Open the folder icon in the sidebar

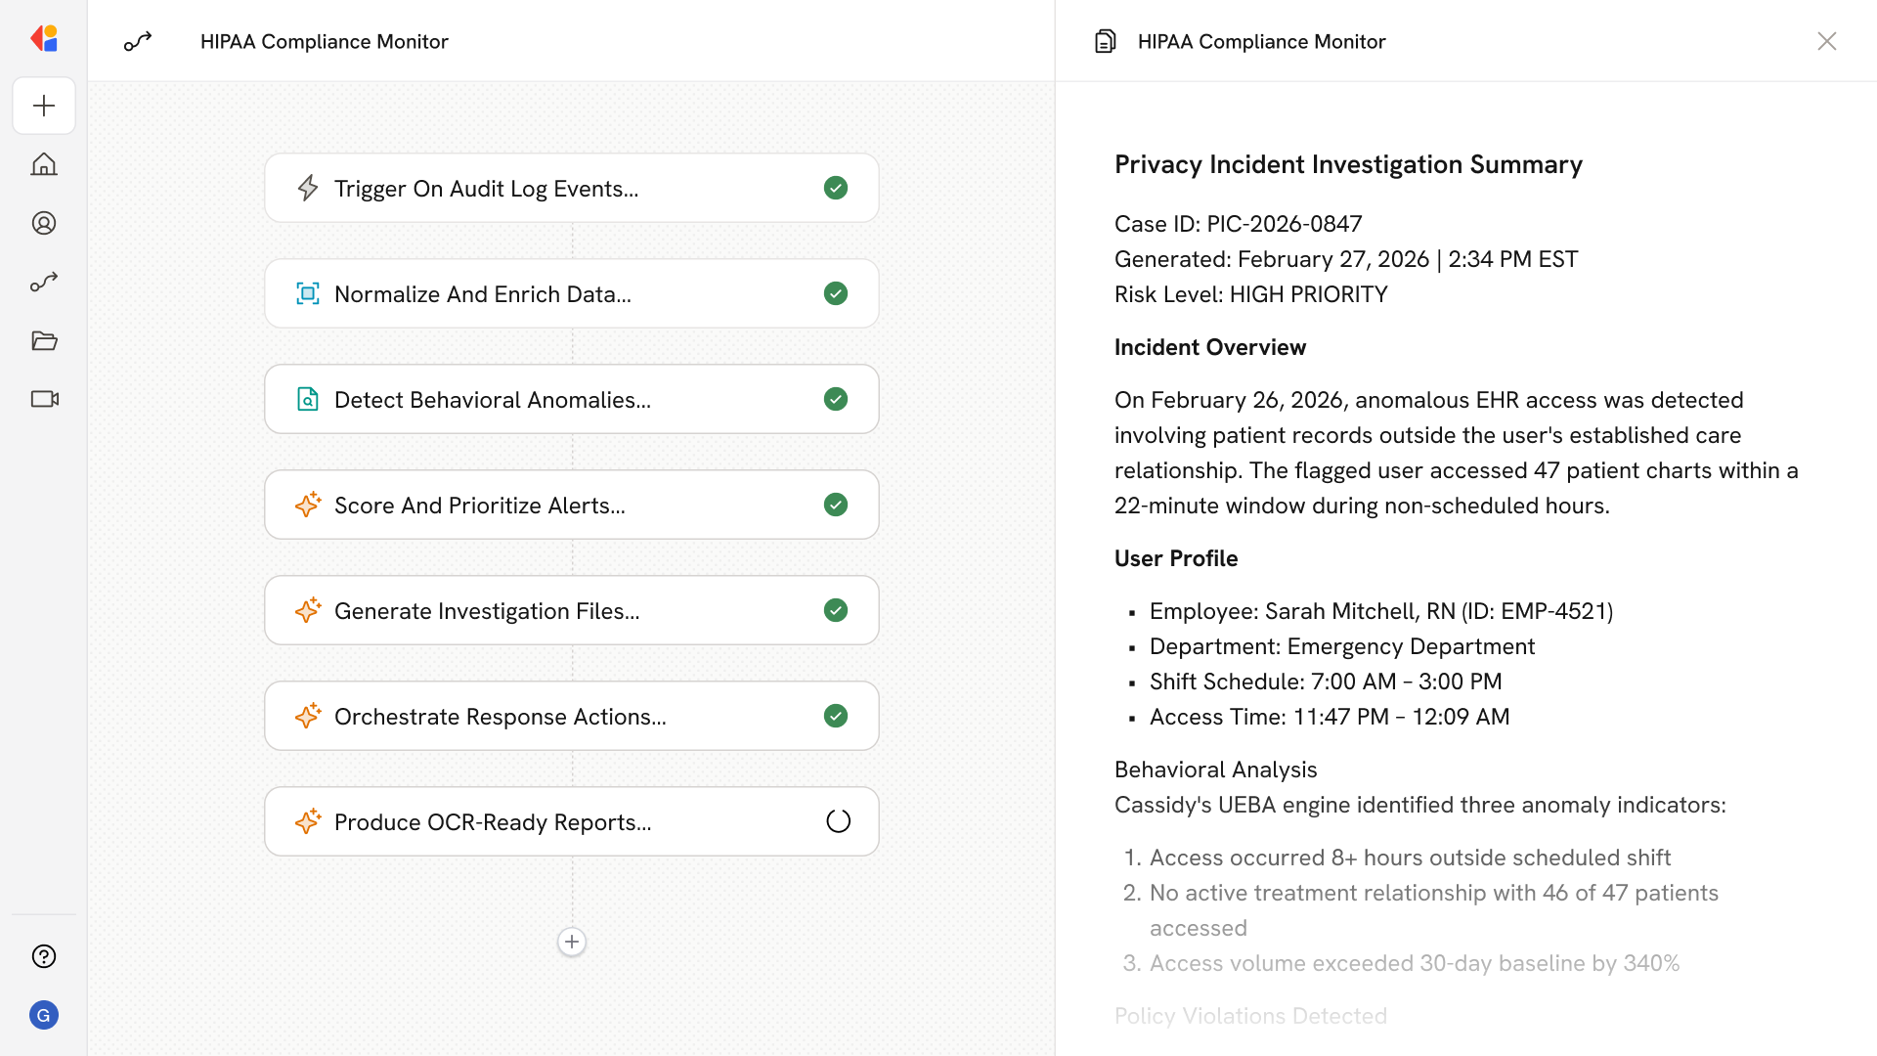(44, 340)
